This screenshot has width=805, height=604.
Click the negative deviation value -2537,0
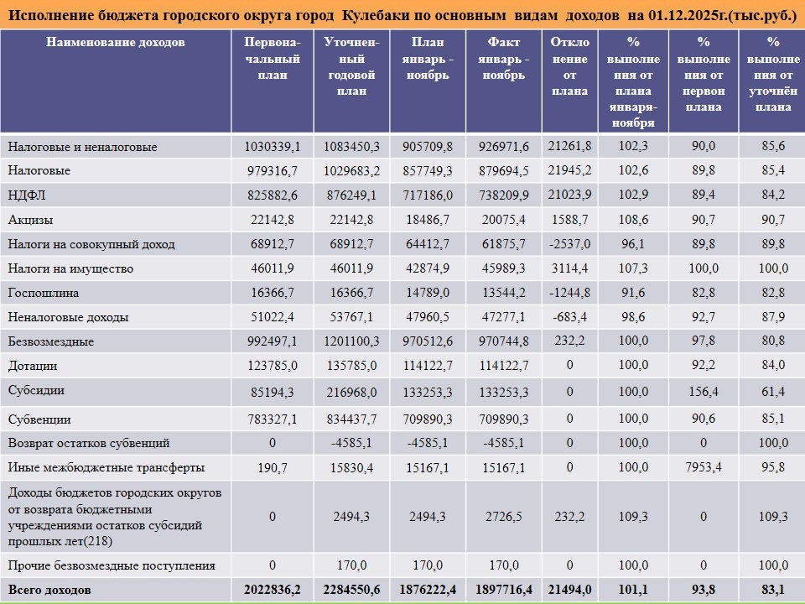570,244
